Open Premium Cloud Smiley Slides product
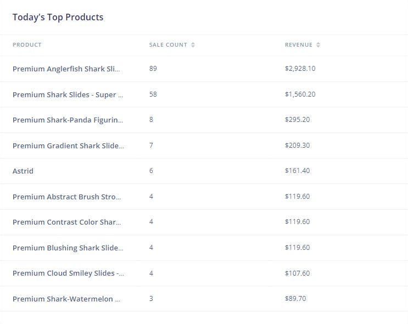This screenshot has height=324, width=408. [68, 273]
